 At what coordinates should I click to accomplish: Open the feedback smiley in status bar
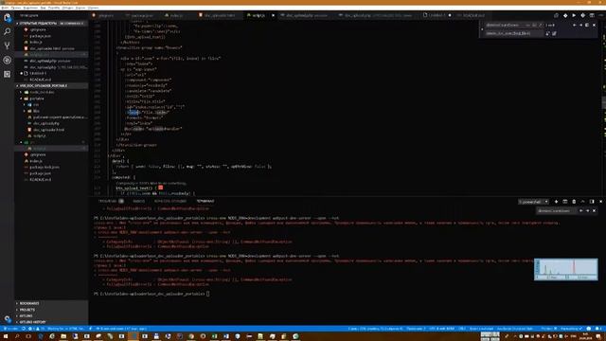[x=589, y=329]
